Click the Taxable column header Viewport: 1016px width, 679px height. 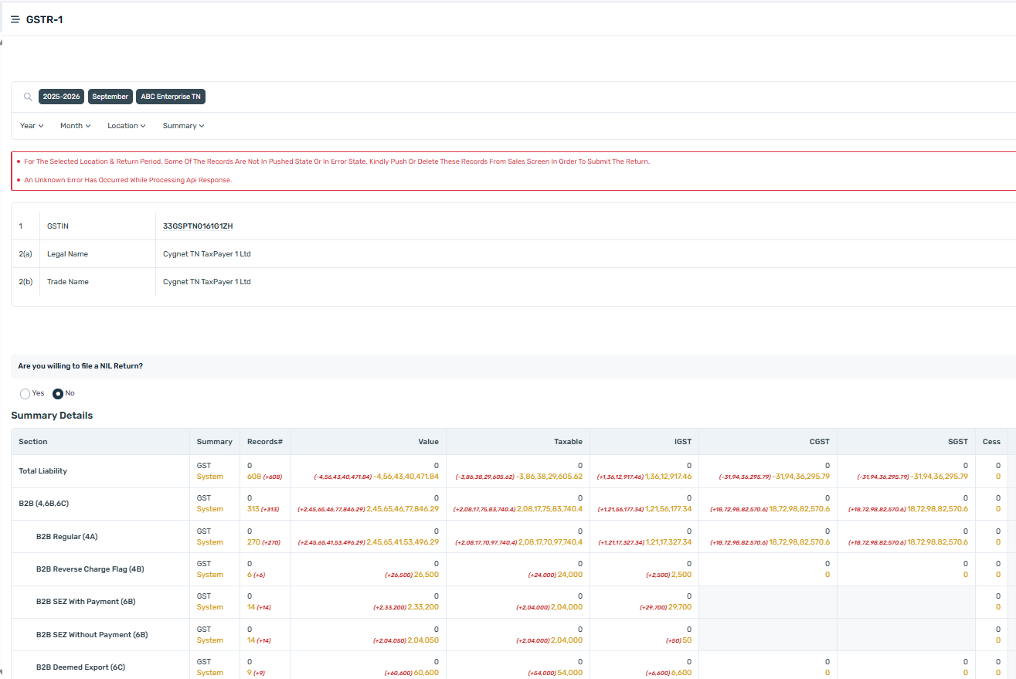568,442
